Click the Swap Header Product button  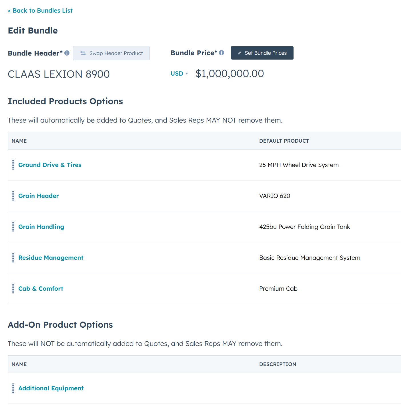click(111, 53)
